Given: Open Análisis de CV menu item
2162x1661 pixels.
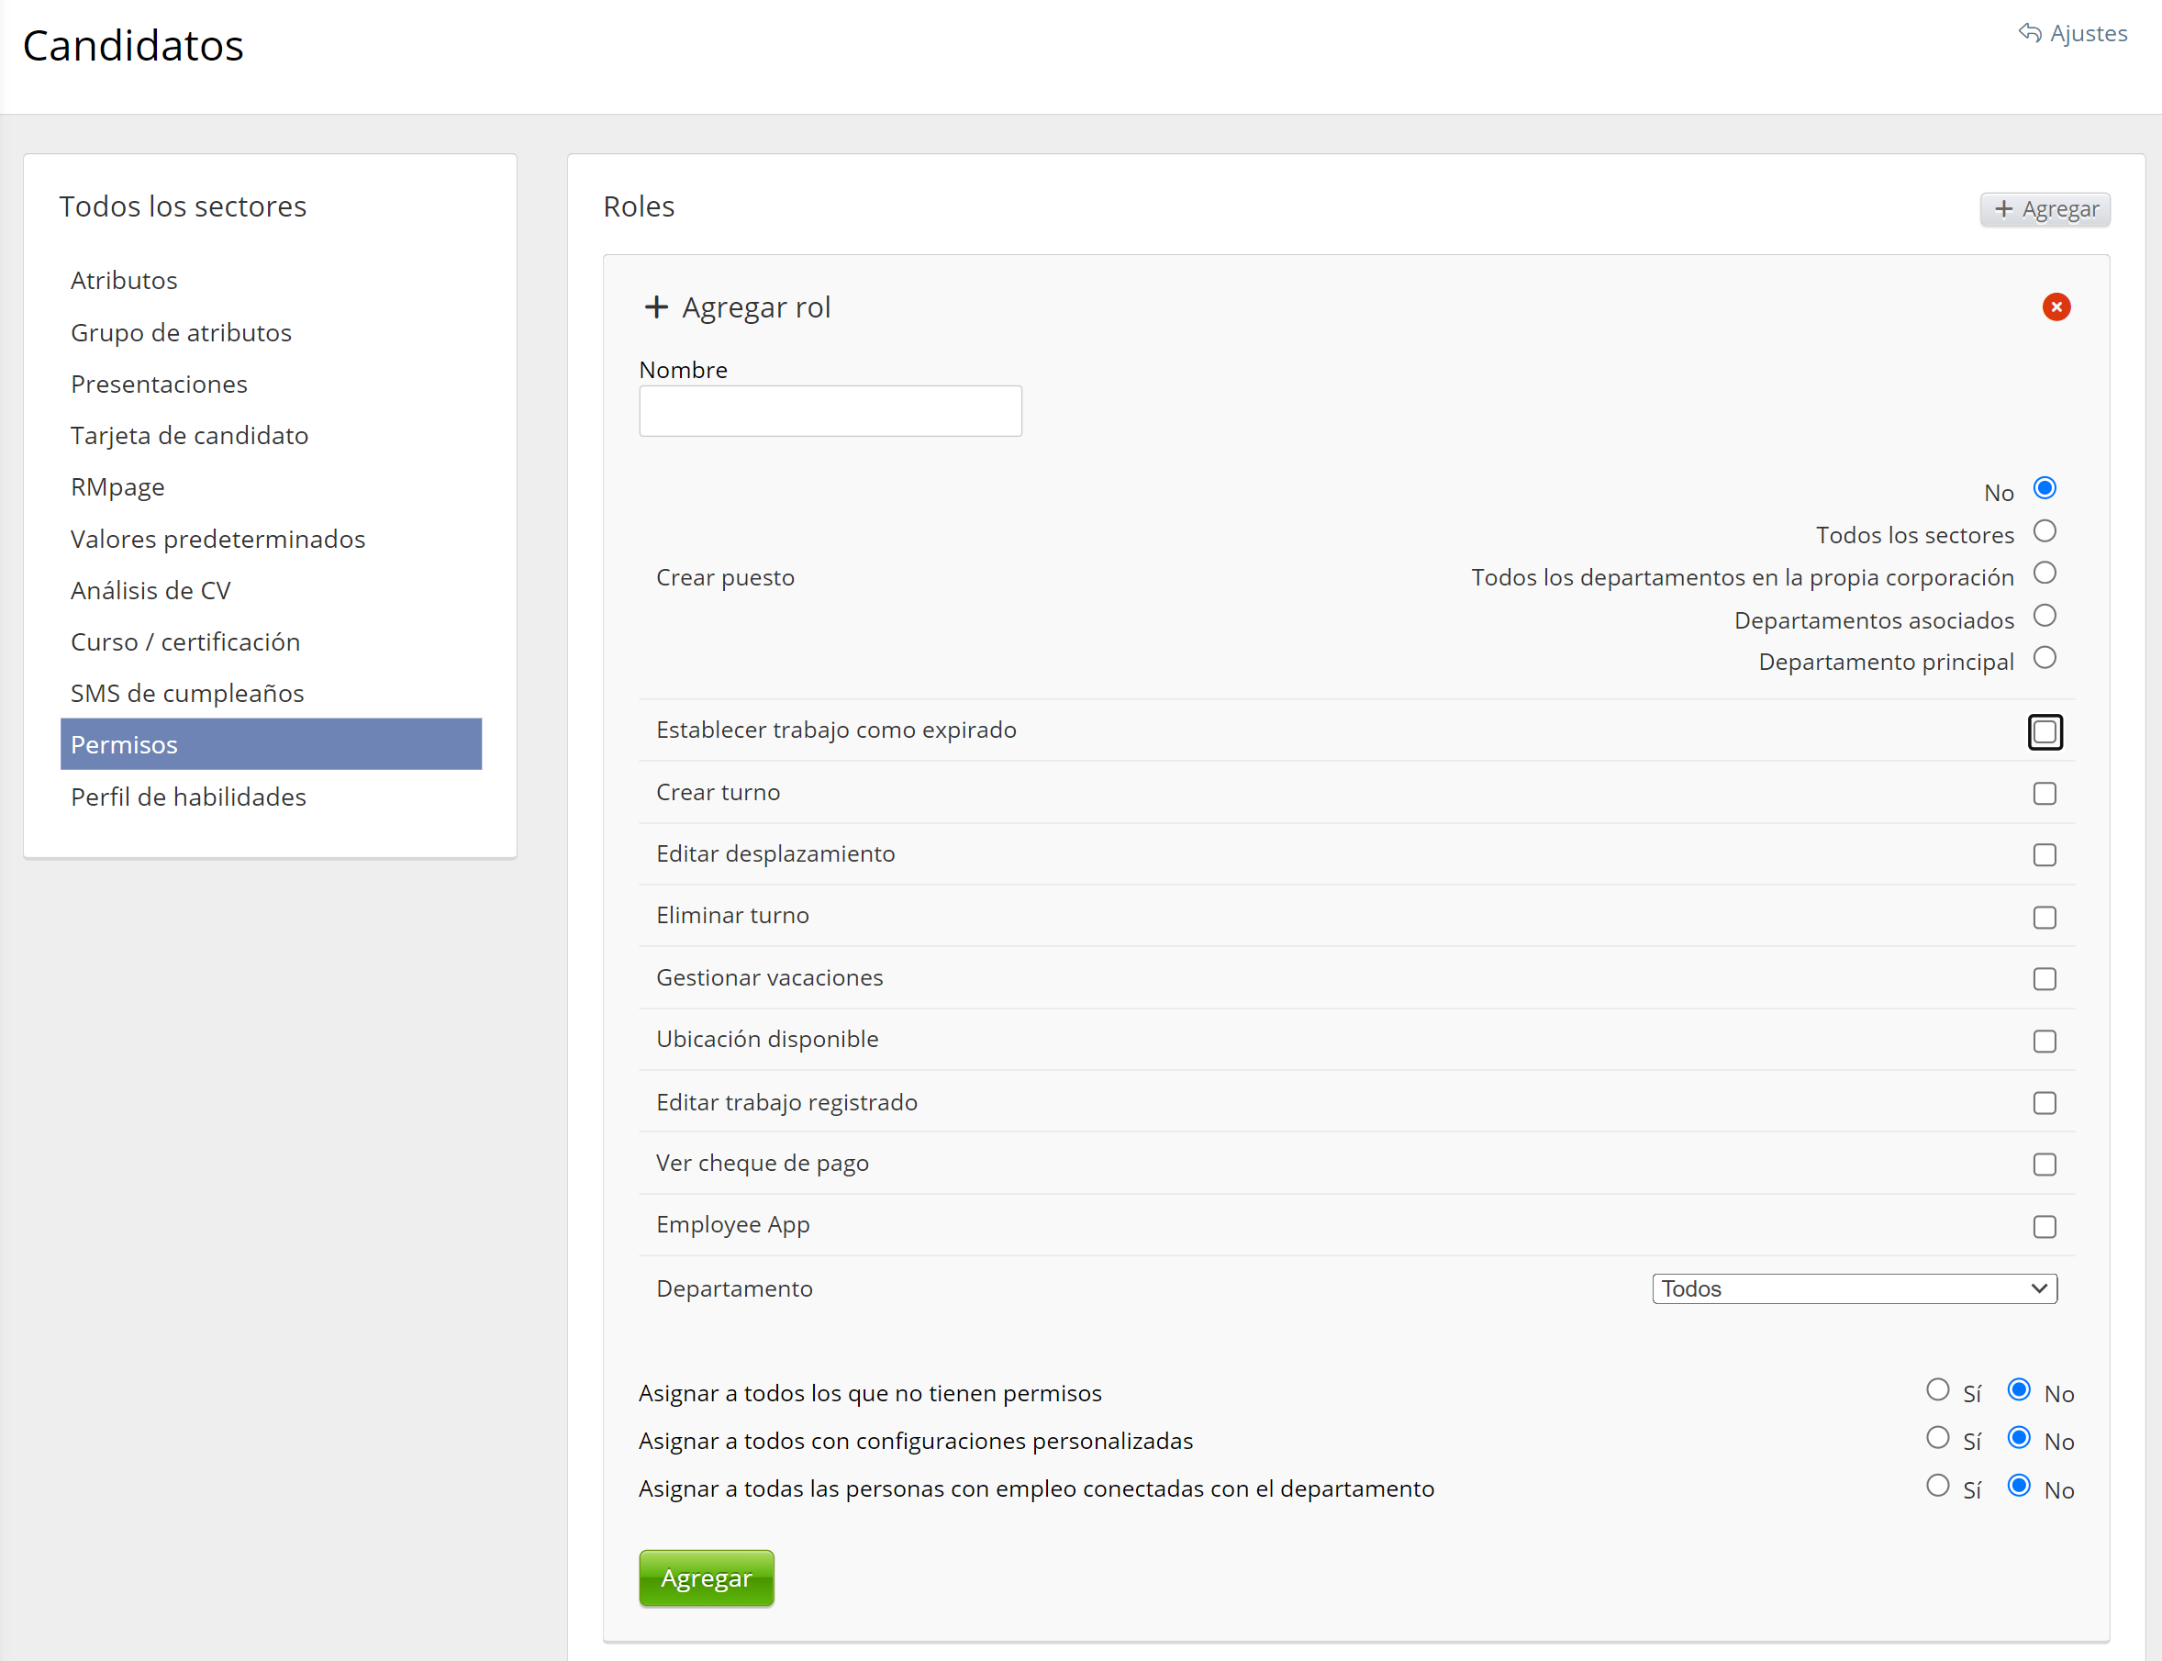Looking at the screenshot, I should (x=150, y=590).
